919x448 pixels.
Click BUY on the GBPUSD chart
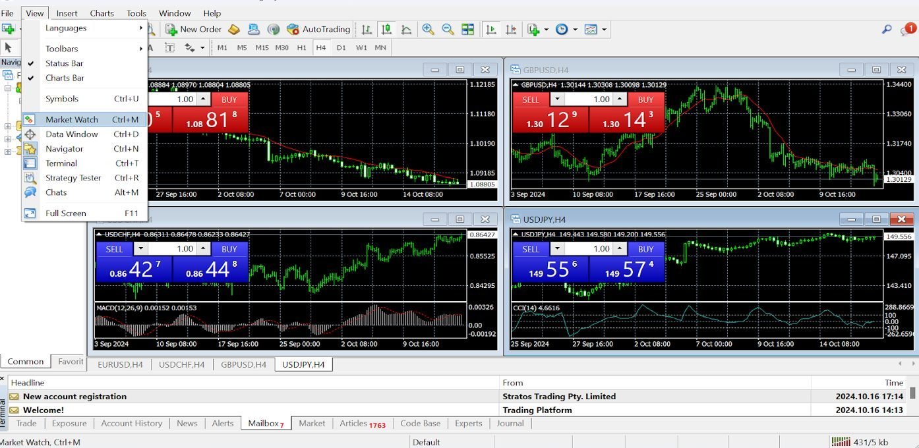[646, 99]
